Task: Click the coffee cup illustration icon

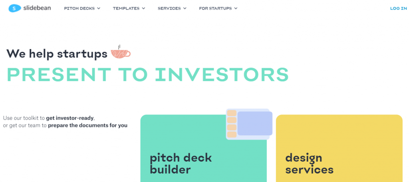Action: [121, 51]
